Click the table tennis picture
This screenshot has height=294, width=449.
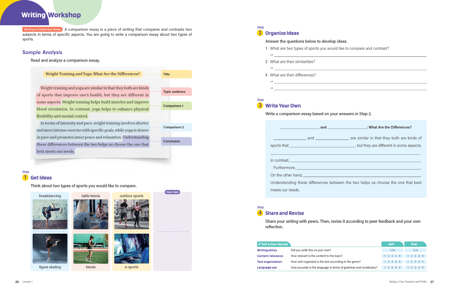[91, 214]
